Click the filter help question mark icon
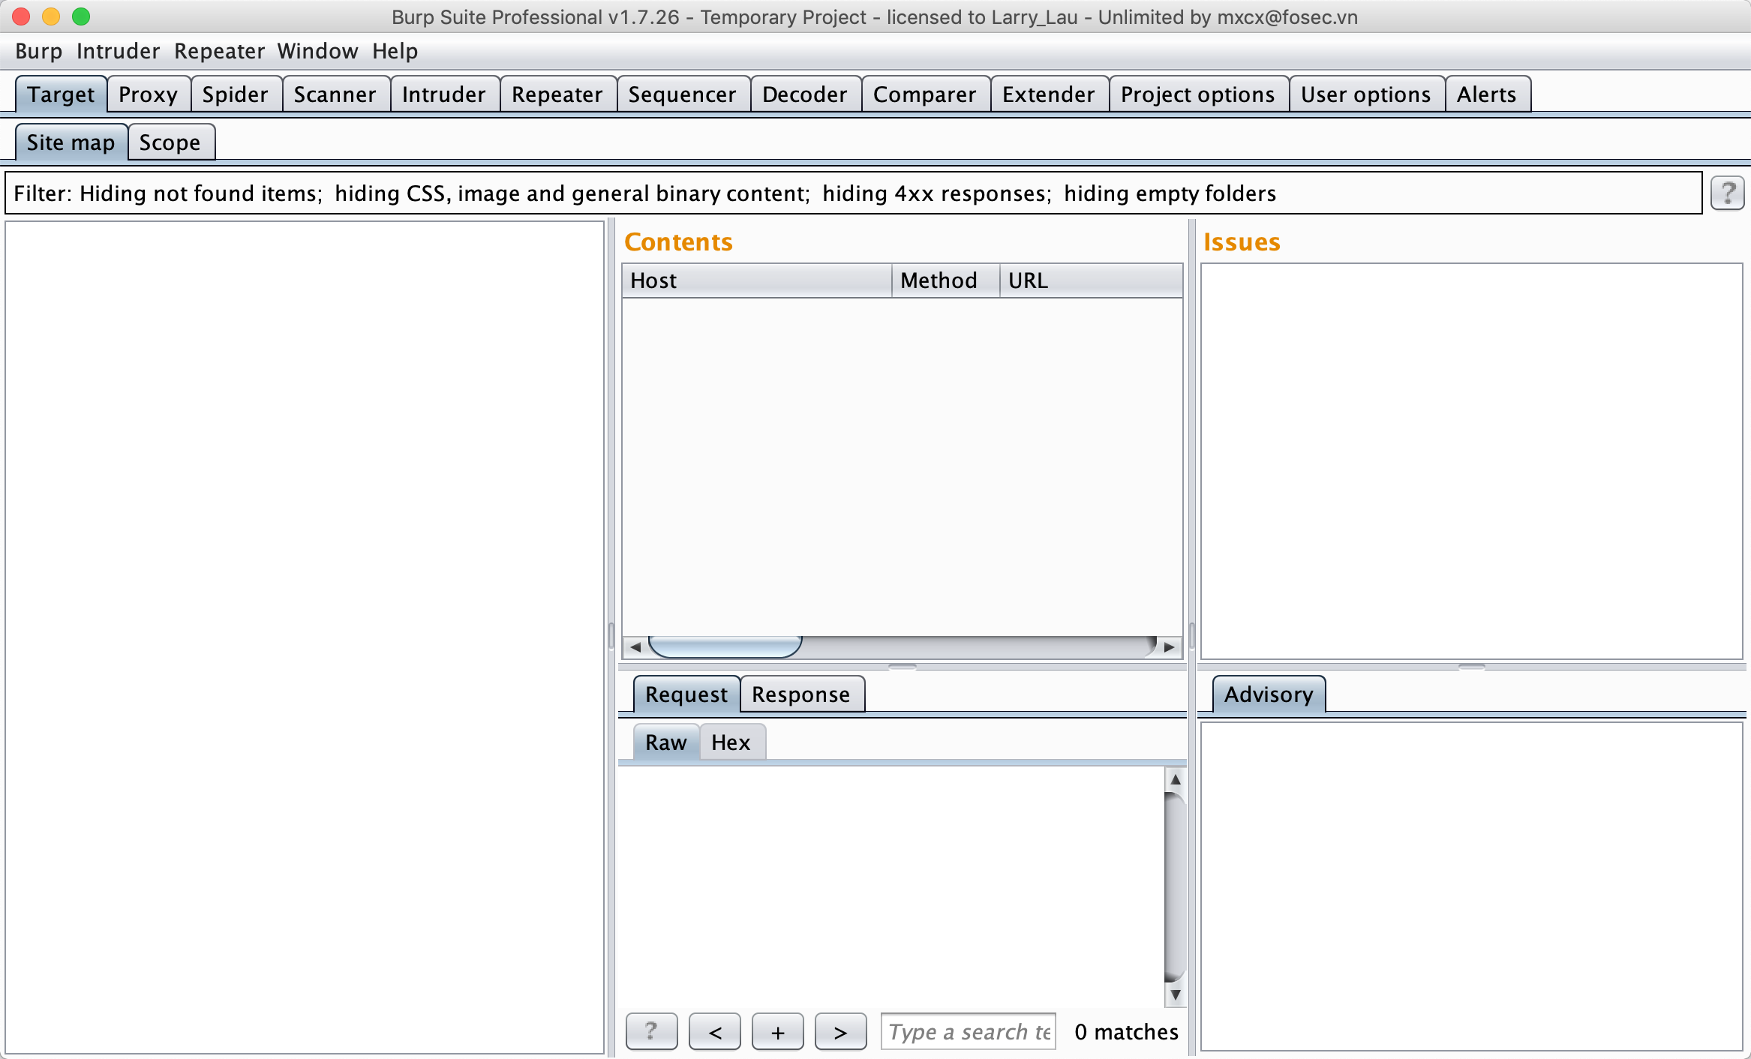 (1727, 193)
